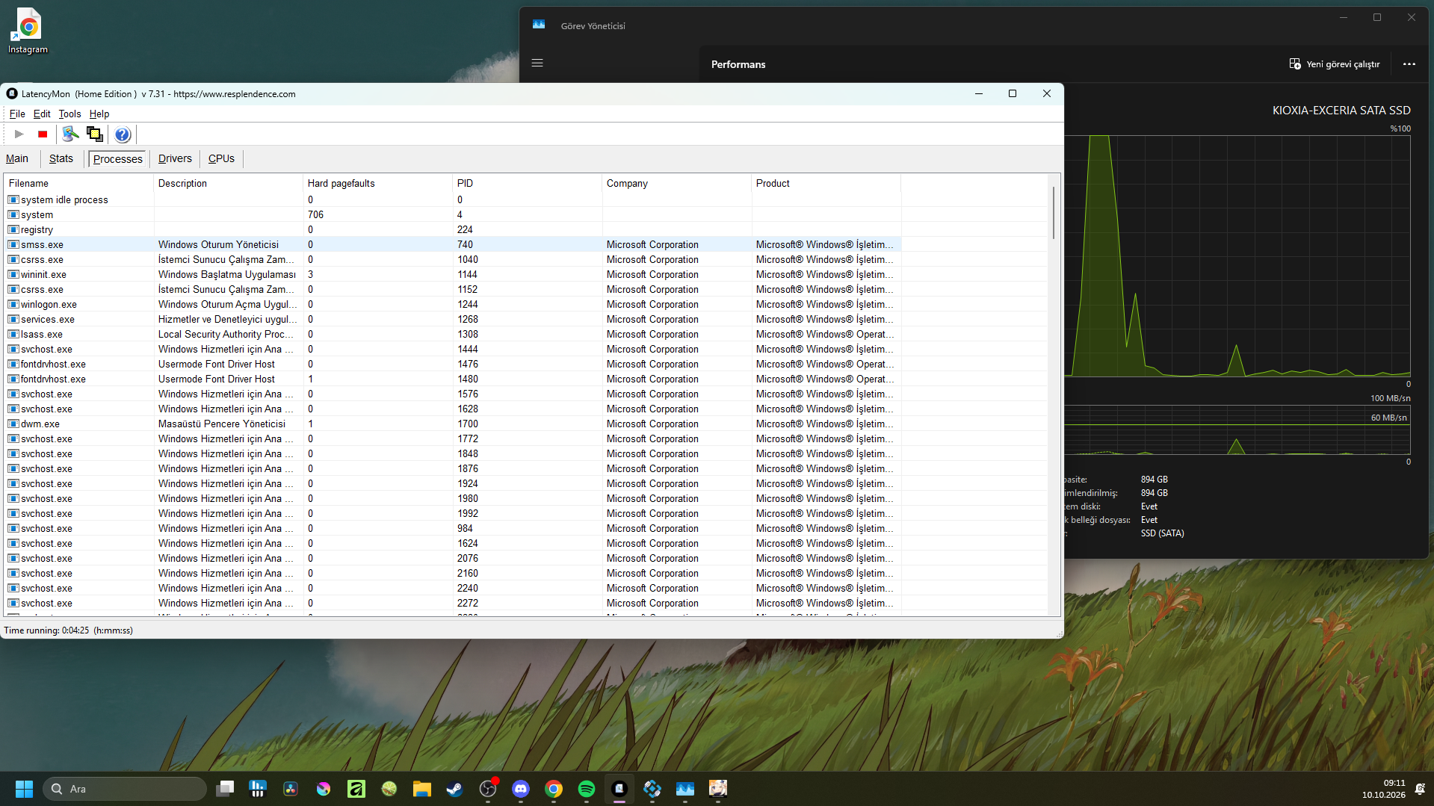Open Google Chrome from the taskbar
Viewport: 1434px width, 806px height.
[x=554, y=789]
